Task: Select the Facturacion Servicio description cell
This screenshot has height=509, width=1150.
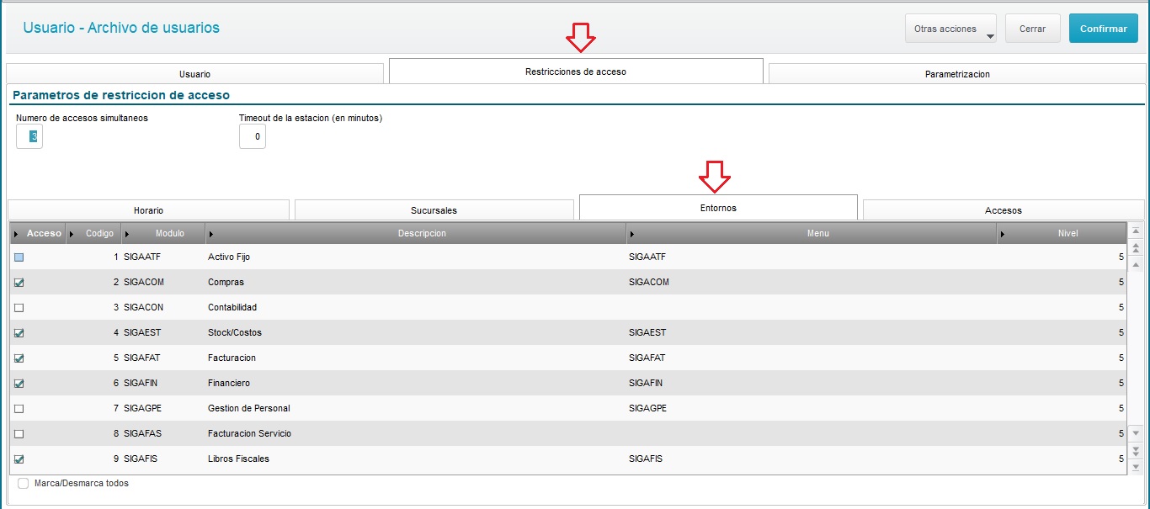Action: point(416,433)
